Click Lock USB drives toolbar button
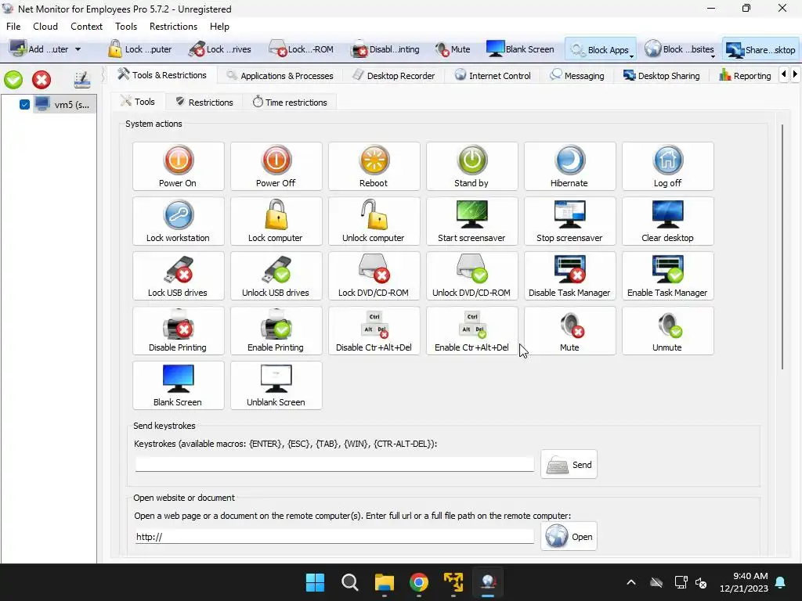The image size is (802, 601). pos(219,49)
